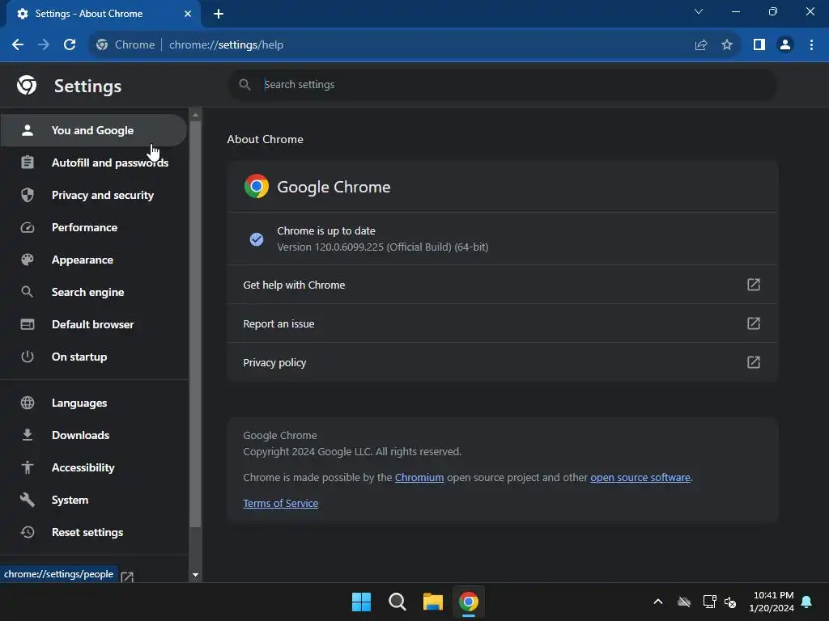The image size is (829, 621).
Task: Go to Downloads settings
Action: pos(94,435)
